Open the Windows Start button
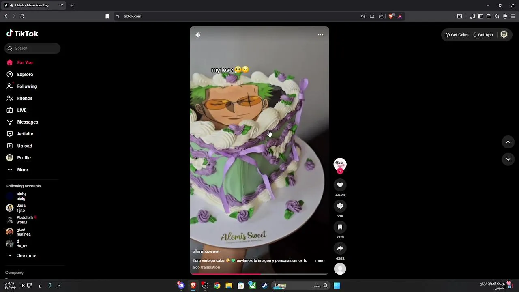Image resolution: width=519 pixels, height=292 pixels. (337, 286)
